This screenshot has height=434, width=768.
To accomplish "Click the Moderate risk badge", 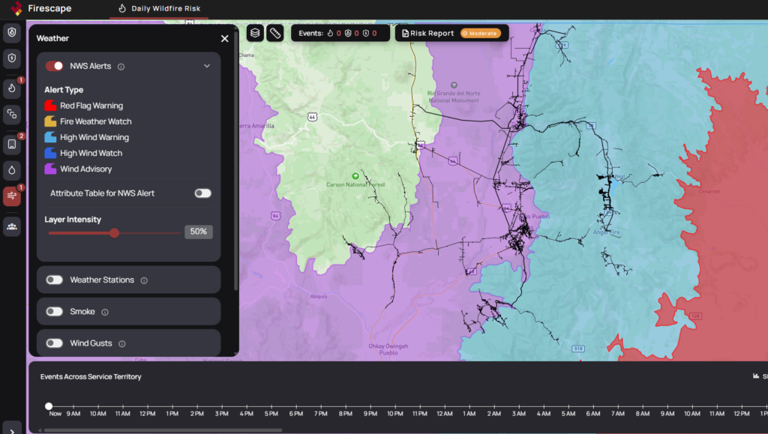I will click(480, 33).
